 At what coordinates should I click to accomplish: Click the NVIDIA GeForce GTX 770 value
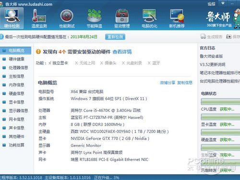coord(110,138)
